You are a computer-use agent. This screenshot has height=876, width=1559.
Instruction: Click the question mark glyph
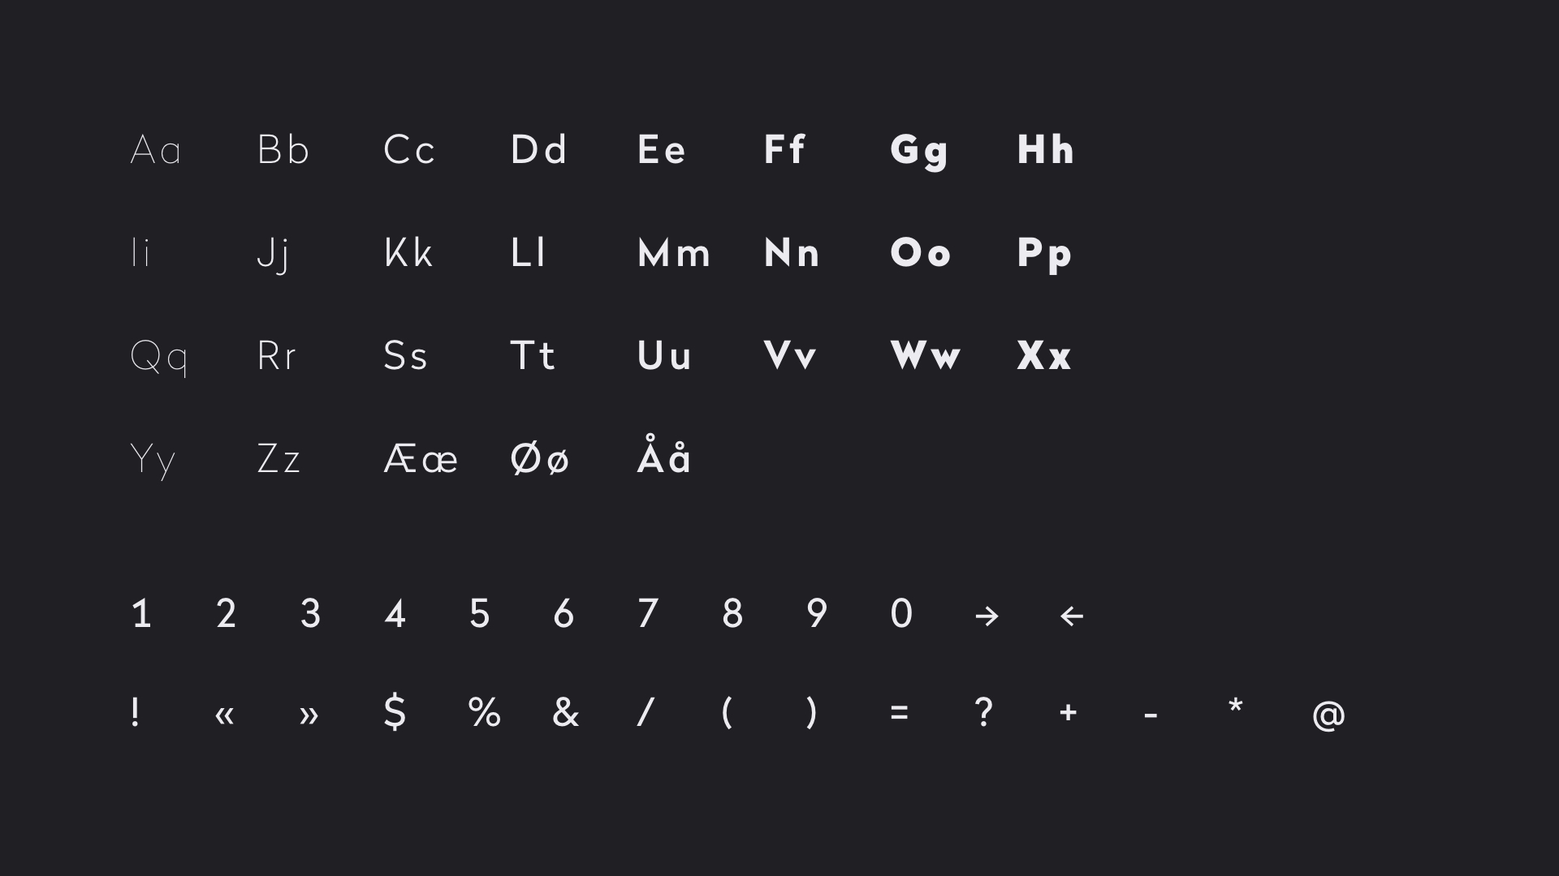pyautogui.click(x=983, y=712)
